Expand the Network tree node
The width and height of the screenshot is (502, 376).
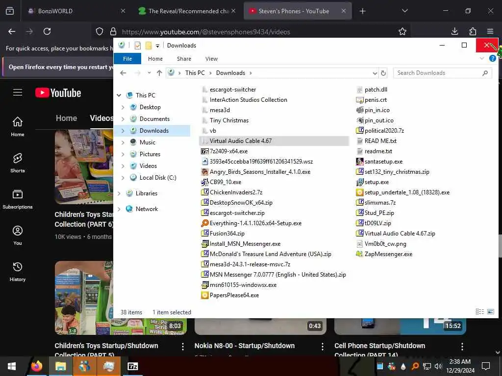(x=119, y=209)
